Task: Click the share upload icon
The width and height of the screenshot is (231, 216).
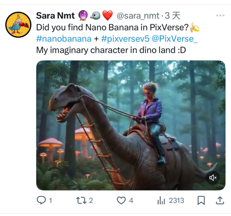Action: tap(220, 200)
